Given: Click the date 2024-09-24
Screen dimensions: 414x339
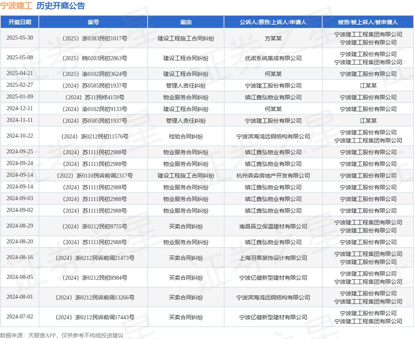Looking at the screenshot, I should (x=20, y=163).
